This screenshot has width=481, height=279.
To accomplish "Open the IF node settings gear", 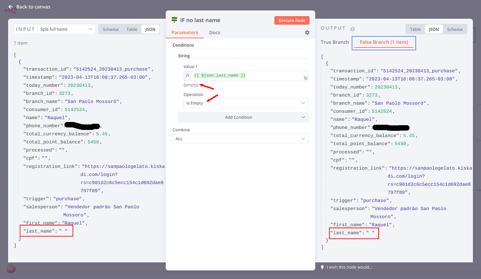I will (x=307, y=32).
